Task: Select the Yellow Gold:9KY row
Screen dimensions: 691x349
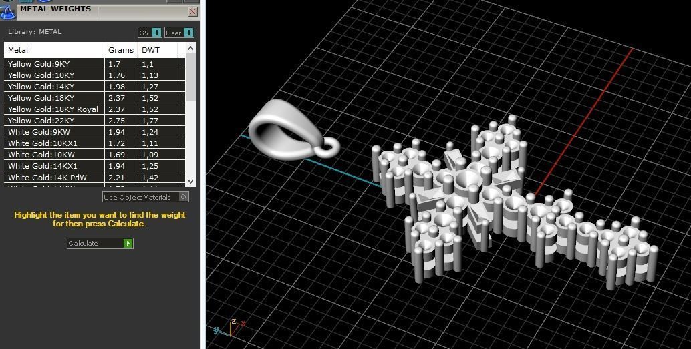Action: (95, 64)
